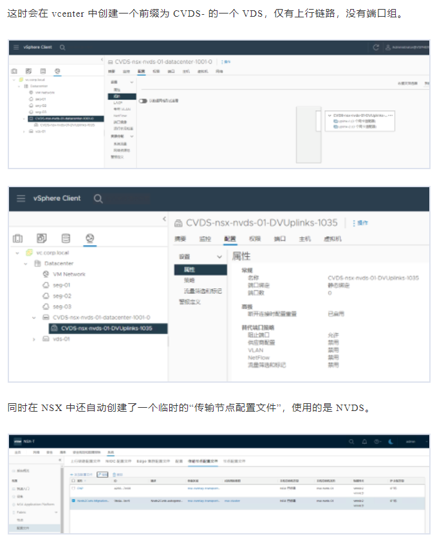Select 警报定义 on DVUplinks-1035 page
437x539 pixels.
(x=190, y=302)
